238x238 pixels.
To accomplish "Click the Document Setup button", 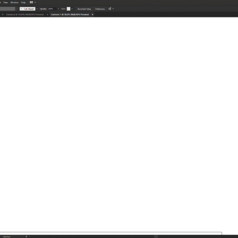I will [x=84, y=9].
